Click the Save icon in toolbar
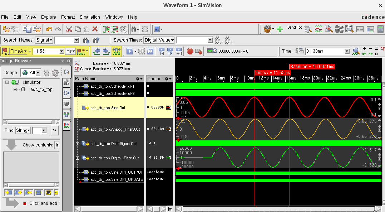This screenshot has height=212, width=385. [x=27, y=29]
